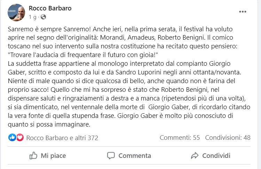
Task: Click the share arrow icon beside Condividi
Action: coord(195,155)
